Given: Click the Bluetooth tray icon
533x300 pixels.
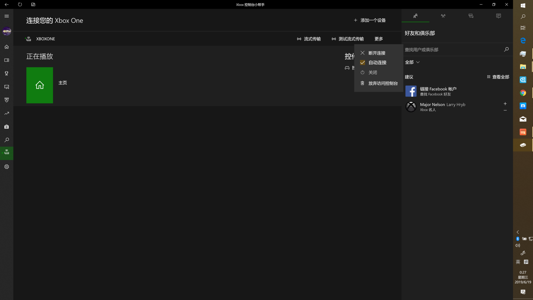Looking at the screenshot, I should pyautogui.click(x=518, y=239).
